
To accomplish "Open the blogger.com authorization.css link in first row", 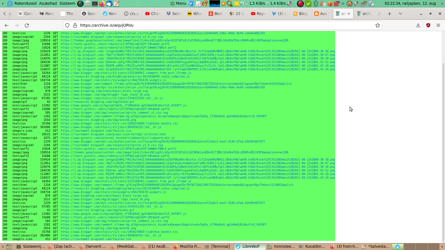I will (163, 33).
